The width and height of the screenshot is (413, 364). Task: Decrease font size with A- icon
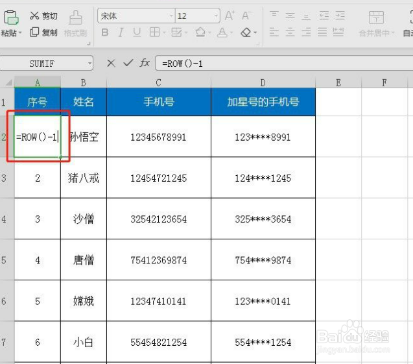tap(246, 16)
